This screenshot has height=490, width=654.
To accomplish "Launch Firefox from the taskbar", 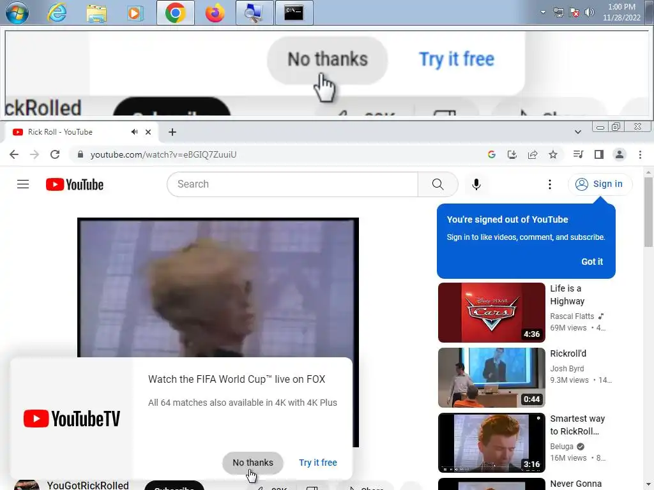I will [x=215, y=13].
